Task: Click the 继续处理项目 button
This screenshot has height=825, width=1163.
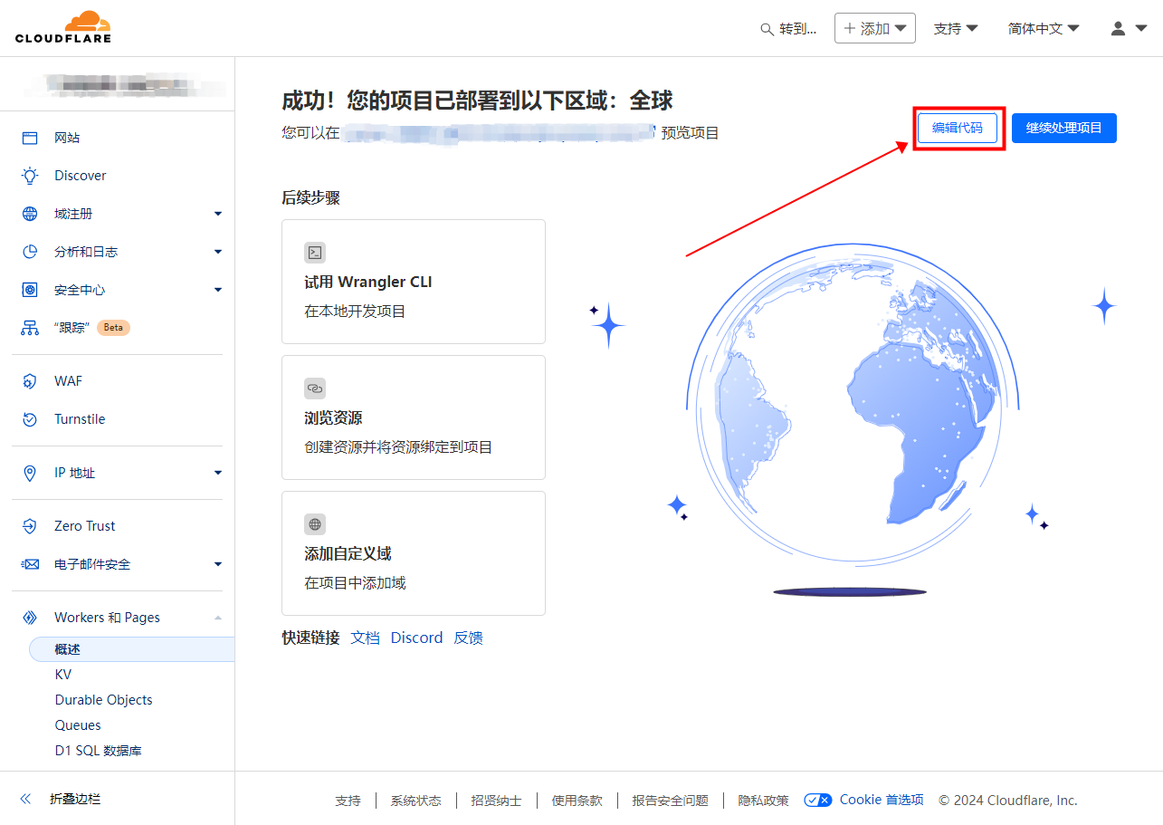Action: (x=1064, y=128)
